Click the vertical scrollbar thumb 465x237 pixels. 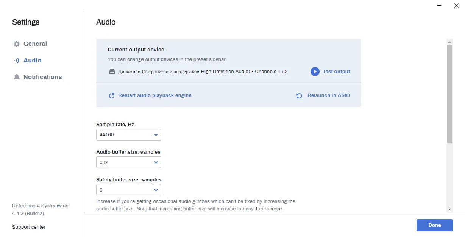tap(450, 94)
